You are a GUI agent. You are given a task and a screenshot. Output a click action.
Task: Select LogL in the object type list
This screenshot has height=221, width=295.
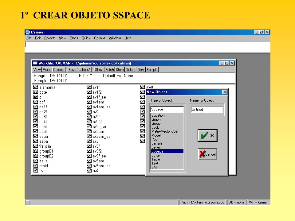[x=167, y=127]
